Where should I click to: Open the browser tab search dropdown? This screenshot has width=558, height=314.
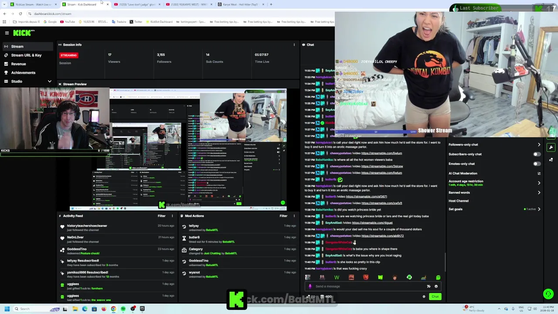coord(4,4)
